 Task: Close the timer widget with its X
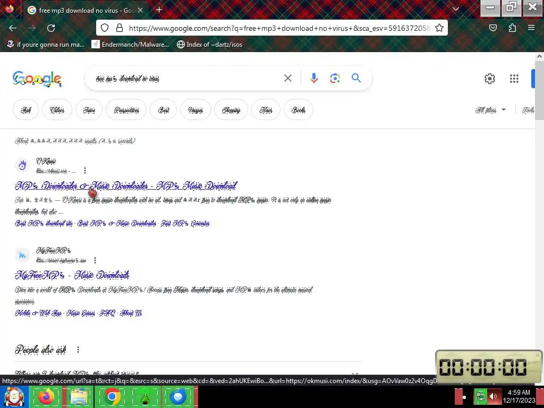[538, 354]
